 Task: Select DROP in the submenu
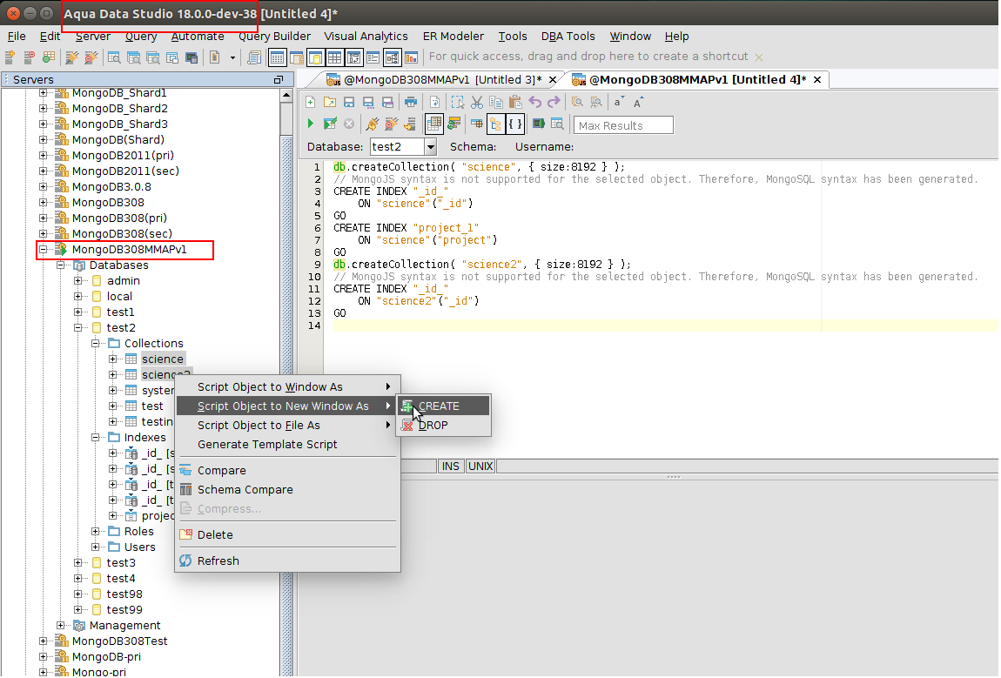444,426
